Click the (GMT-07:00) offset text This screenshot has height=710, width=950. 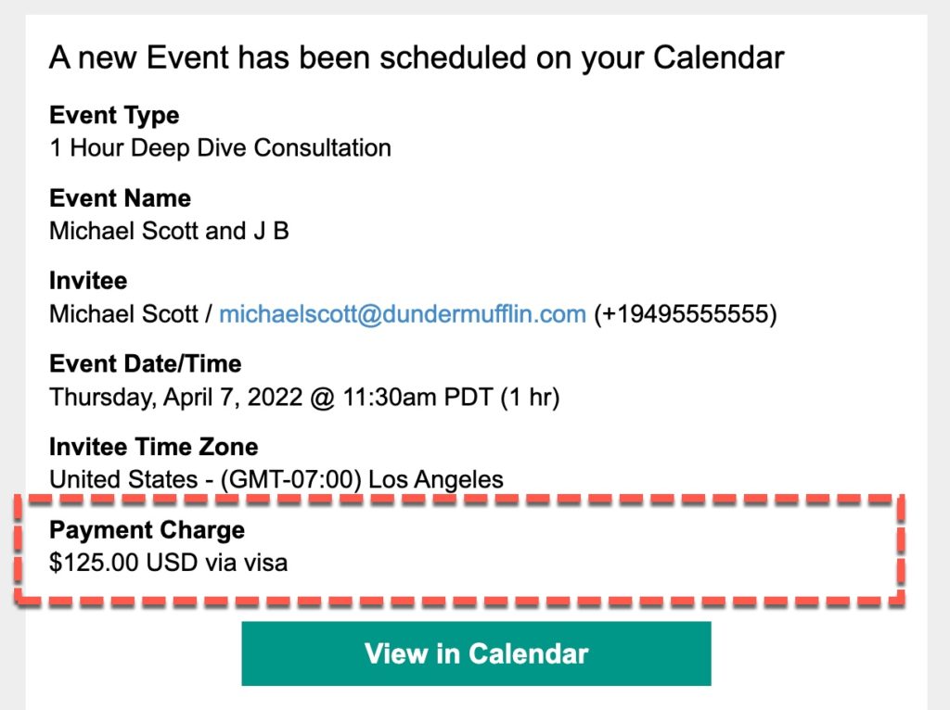(x=290, y=480)
